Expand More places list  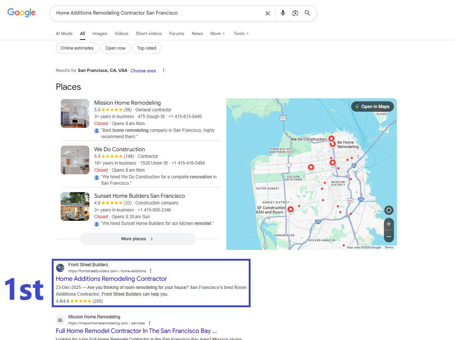138,239
